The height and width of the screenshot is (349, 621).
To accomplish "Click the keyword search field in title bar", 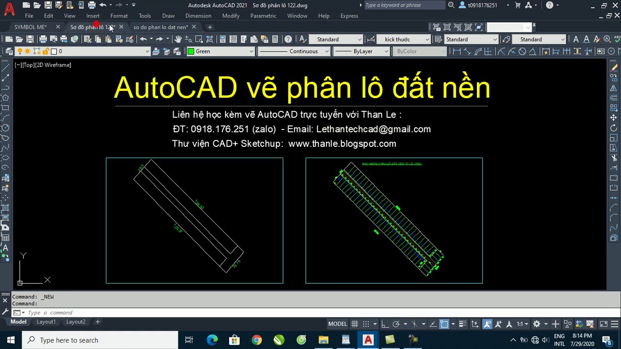I will click(x=404, y=5).
